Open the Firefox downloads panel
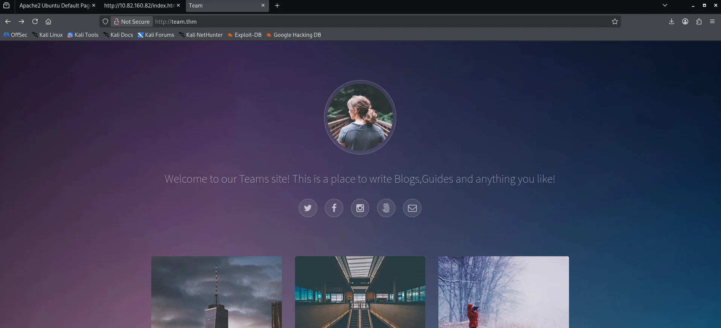721x328 pixels. click(x=671, y=22)
